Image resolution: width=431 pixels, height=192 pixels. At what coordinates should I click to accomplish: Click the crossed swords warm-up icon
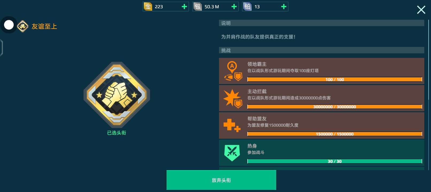(x=232, y=153)
